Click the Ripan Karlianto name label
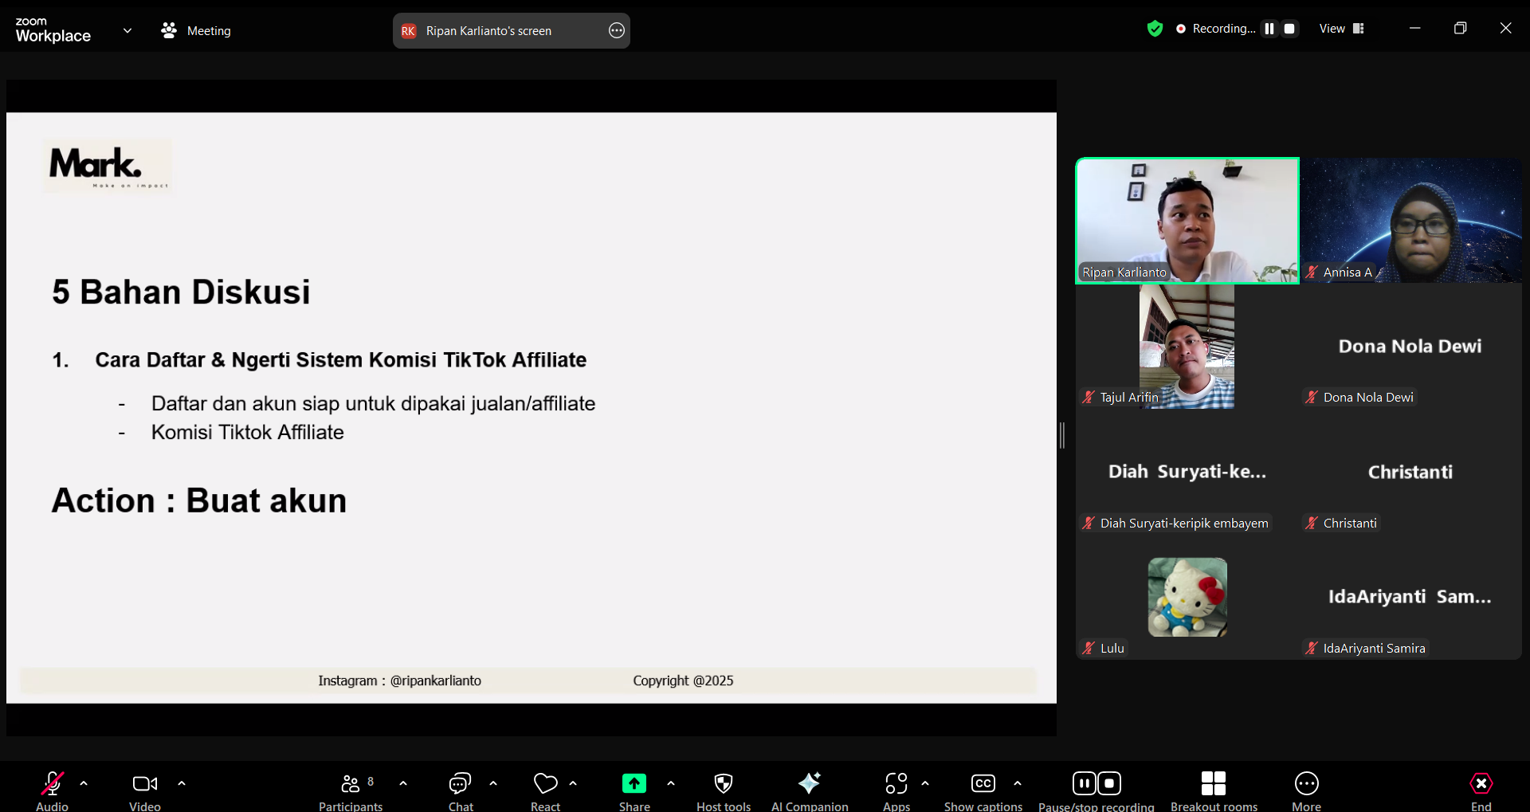Screen dimensions: 1530x812 pyautogui.click(x=1124, y=272)
